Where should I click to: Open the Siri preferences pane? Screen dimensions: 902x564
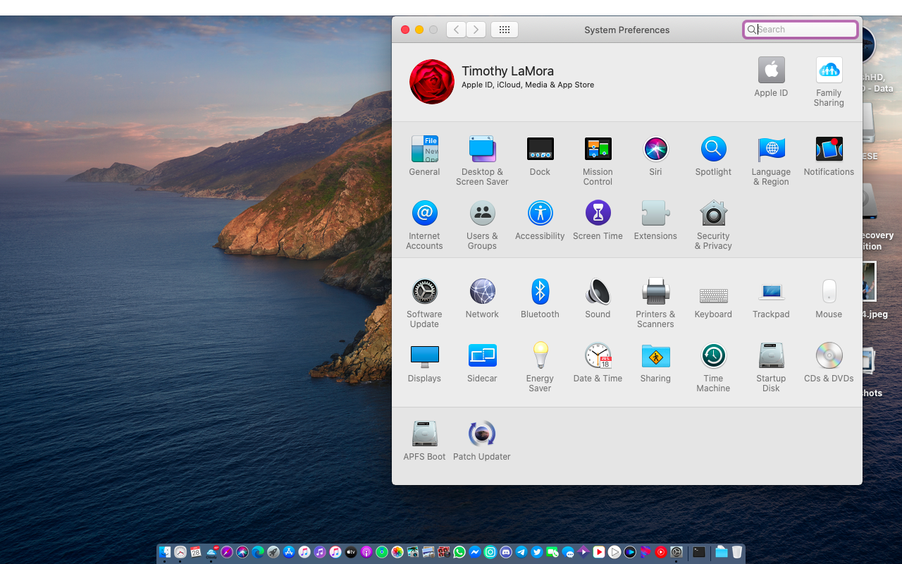pyautogui.click(x=655, y=156)
